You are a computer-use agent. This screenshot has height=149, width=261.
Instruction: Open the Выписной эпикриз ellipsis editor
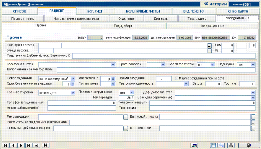pos(253,117)
